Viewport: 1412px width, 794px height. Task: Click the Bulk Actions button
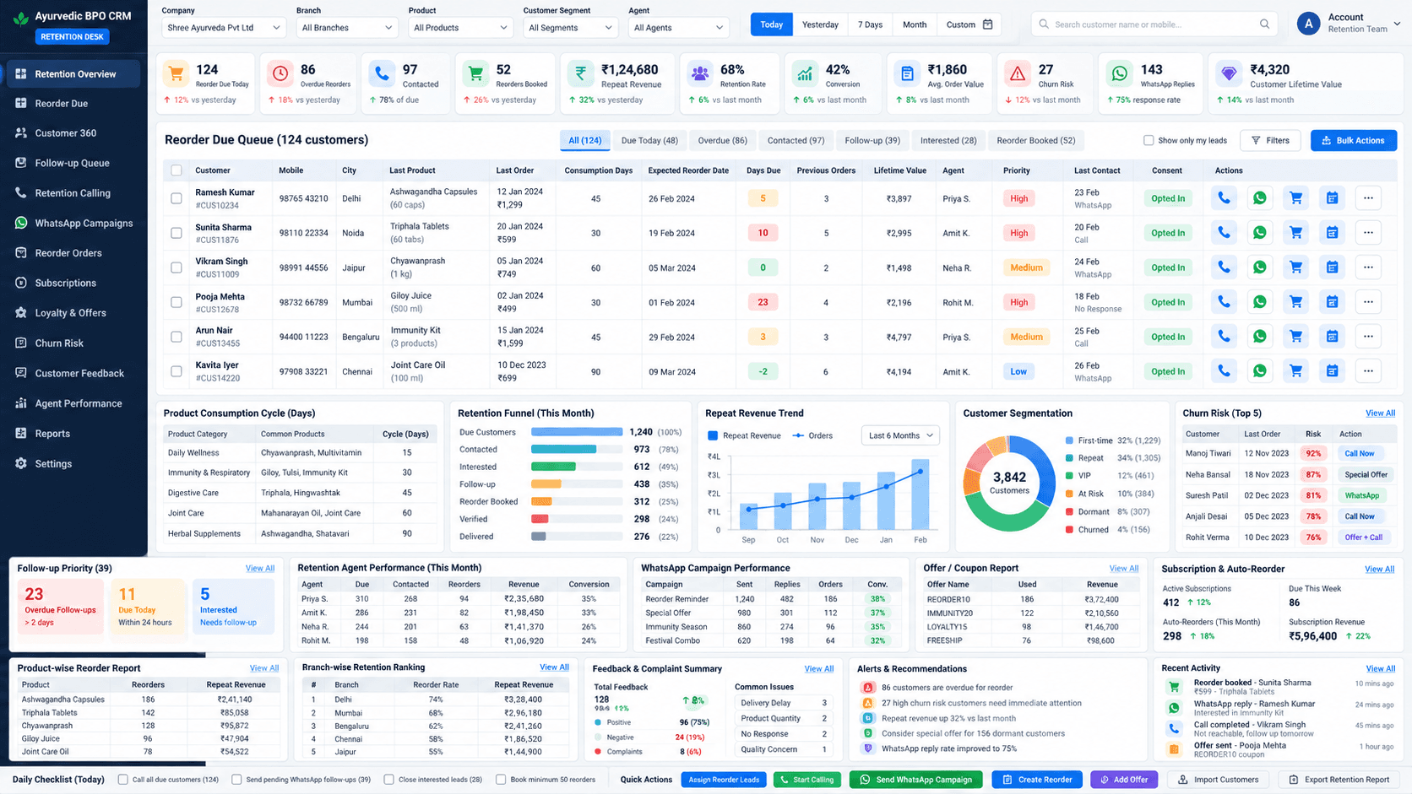click(1354, 141)
